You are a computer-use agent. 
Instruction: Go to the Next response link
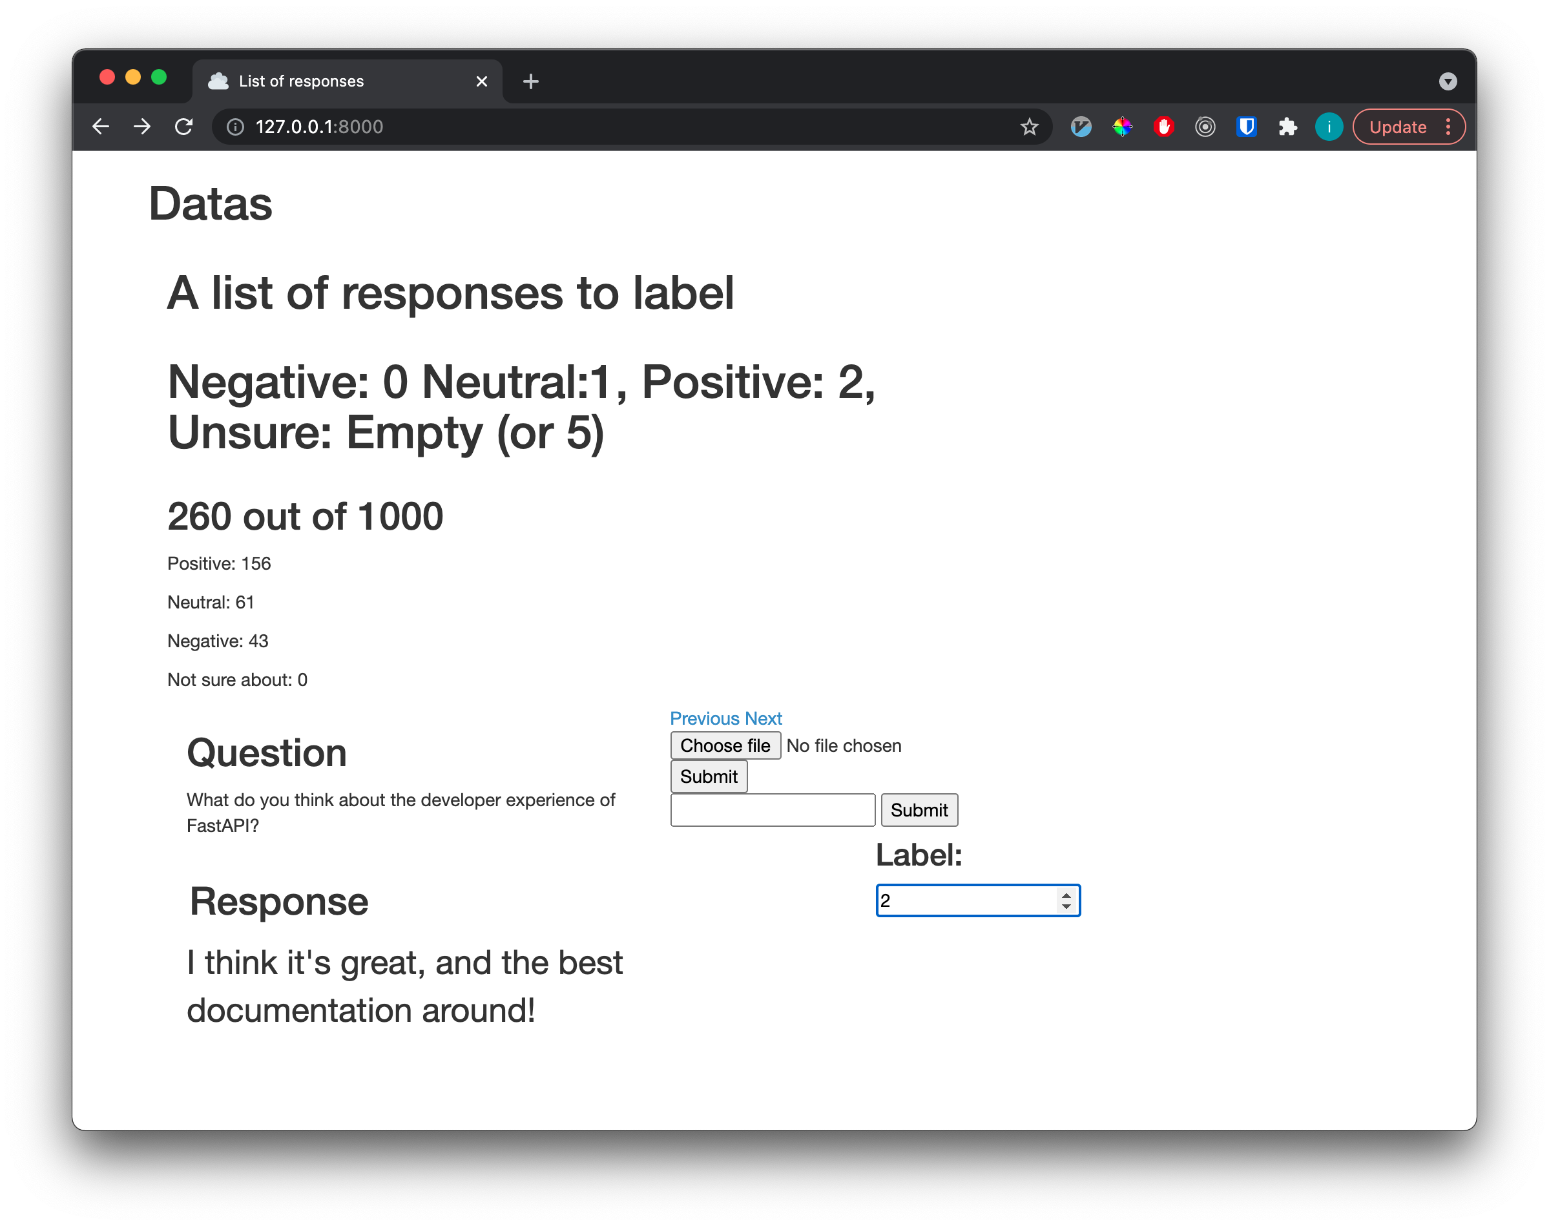763,718
